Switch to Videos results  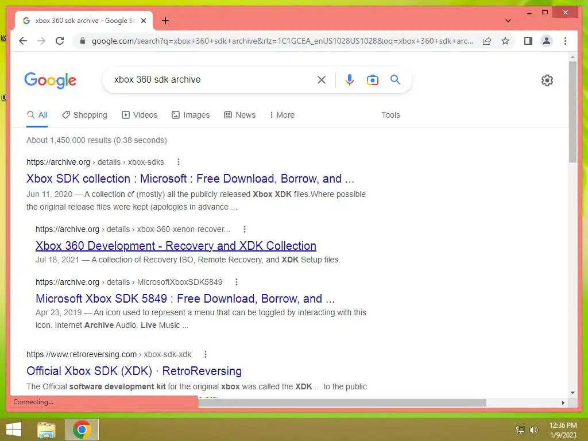click(140, 115)
